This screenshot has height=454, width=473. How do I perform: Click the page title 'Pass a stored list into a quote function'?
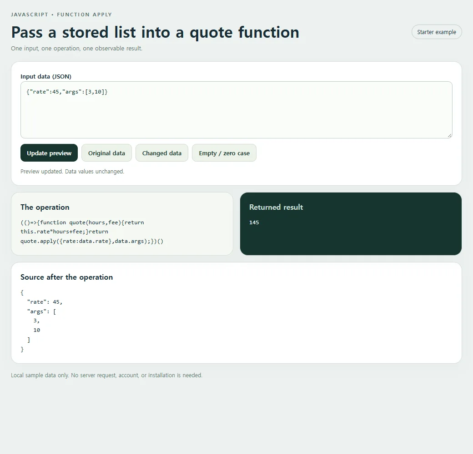point(155,32)
